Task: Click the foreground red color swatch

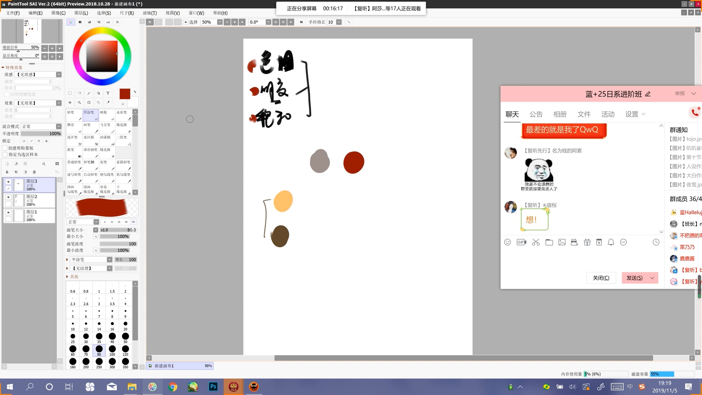Action: point(125,94)
